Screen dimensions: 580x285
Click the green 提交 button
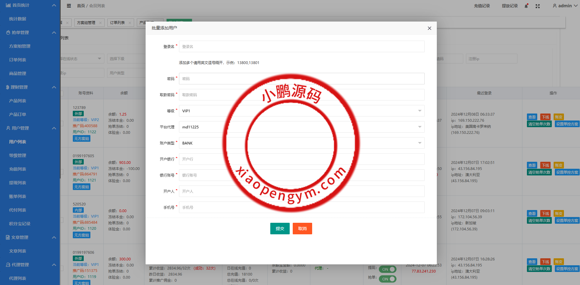[x=280, y=229]
